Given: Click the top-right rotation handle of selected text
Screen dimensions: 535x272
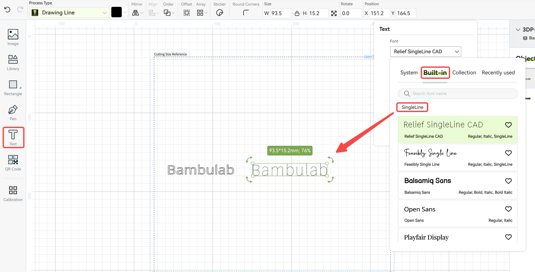Looking at the screenshot, I should pos(331,159).
